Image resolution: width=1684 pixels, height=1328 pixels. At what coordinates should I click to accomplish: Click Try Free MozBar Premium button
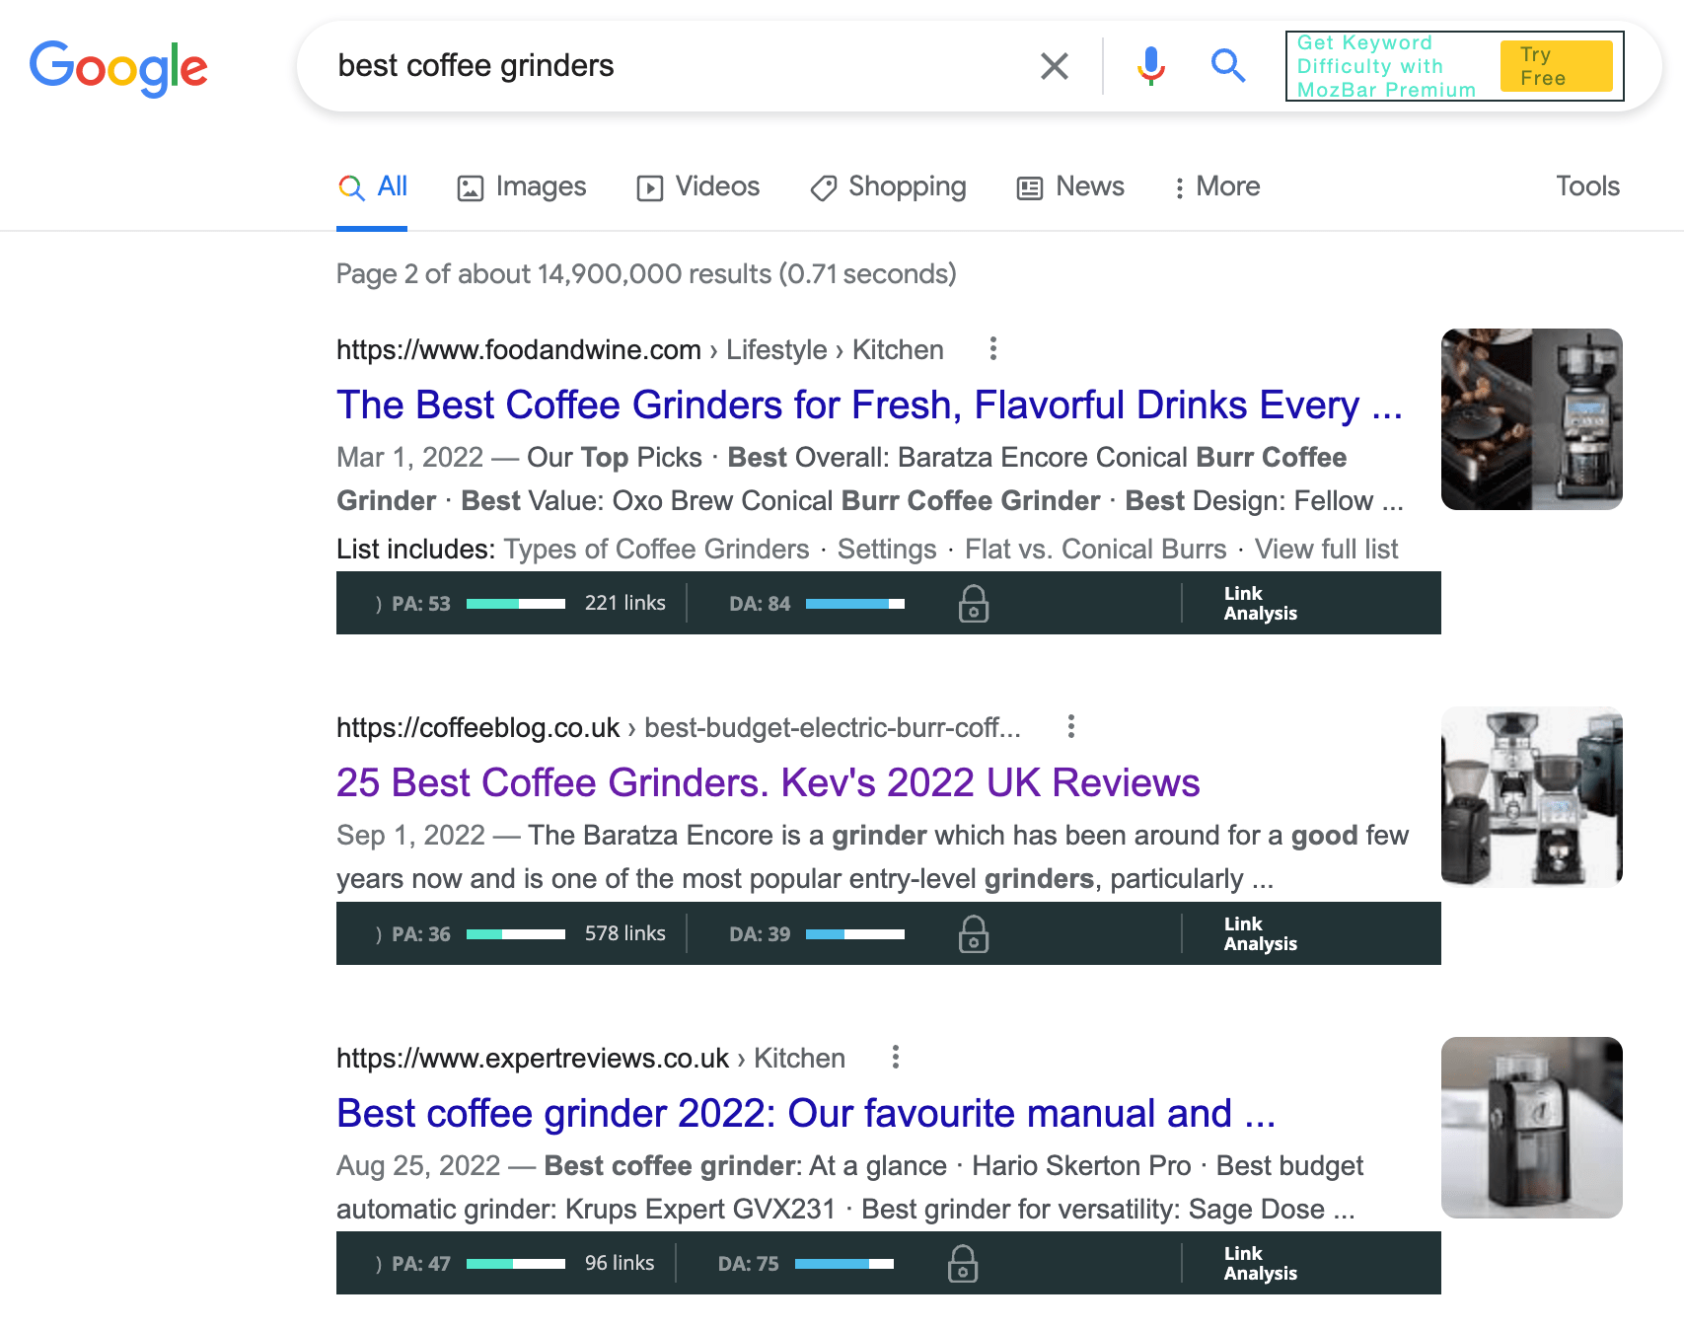(1556, 66)
